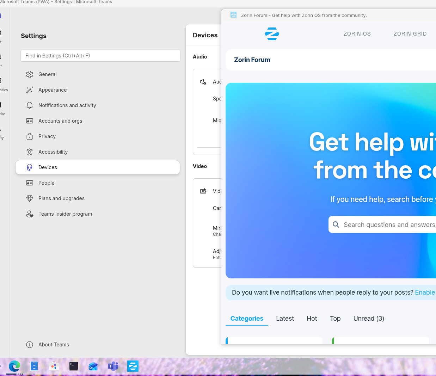Click the Enable notifications link
This screenshot has height=376, width=436.
tap(425, 292)
